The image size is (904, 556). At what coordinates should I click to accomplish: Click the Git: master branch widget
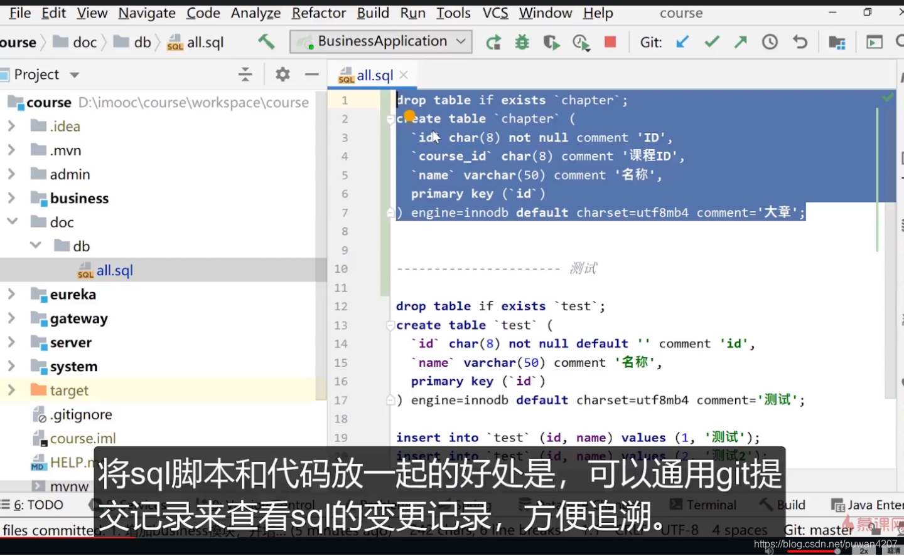[x=819, y=530]
